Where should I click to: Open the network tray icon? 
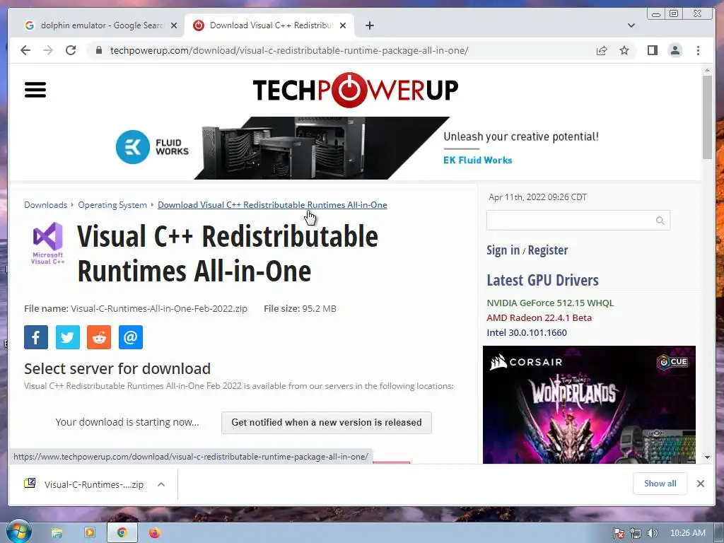tap(636, 533)
